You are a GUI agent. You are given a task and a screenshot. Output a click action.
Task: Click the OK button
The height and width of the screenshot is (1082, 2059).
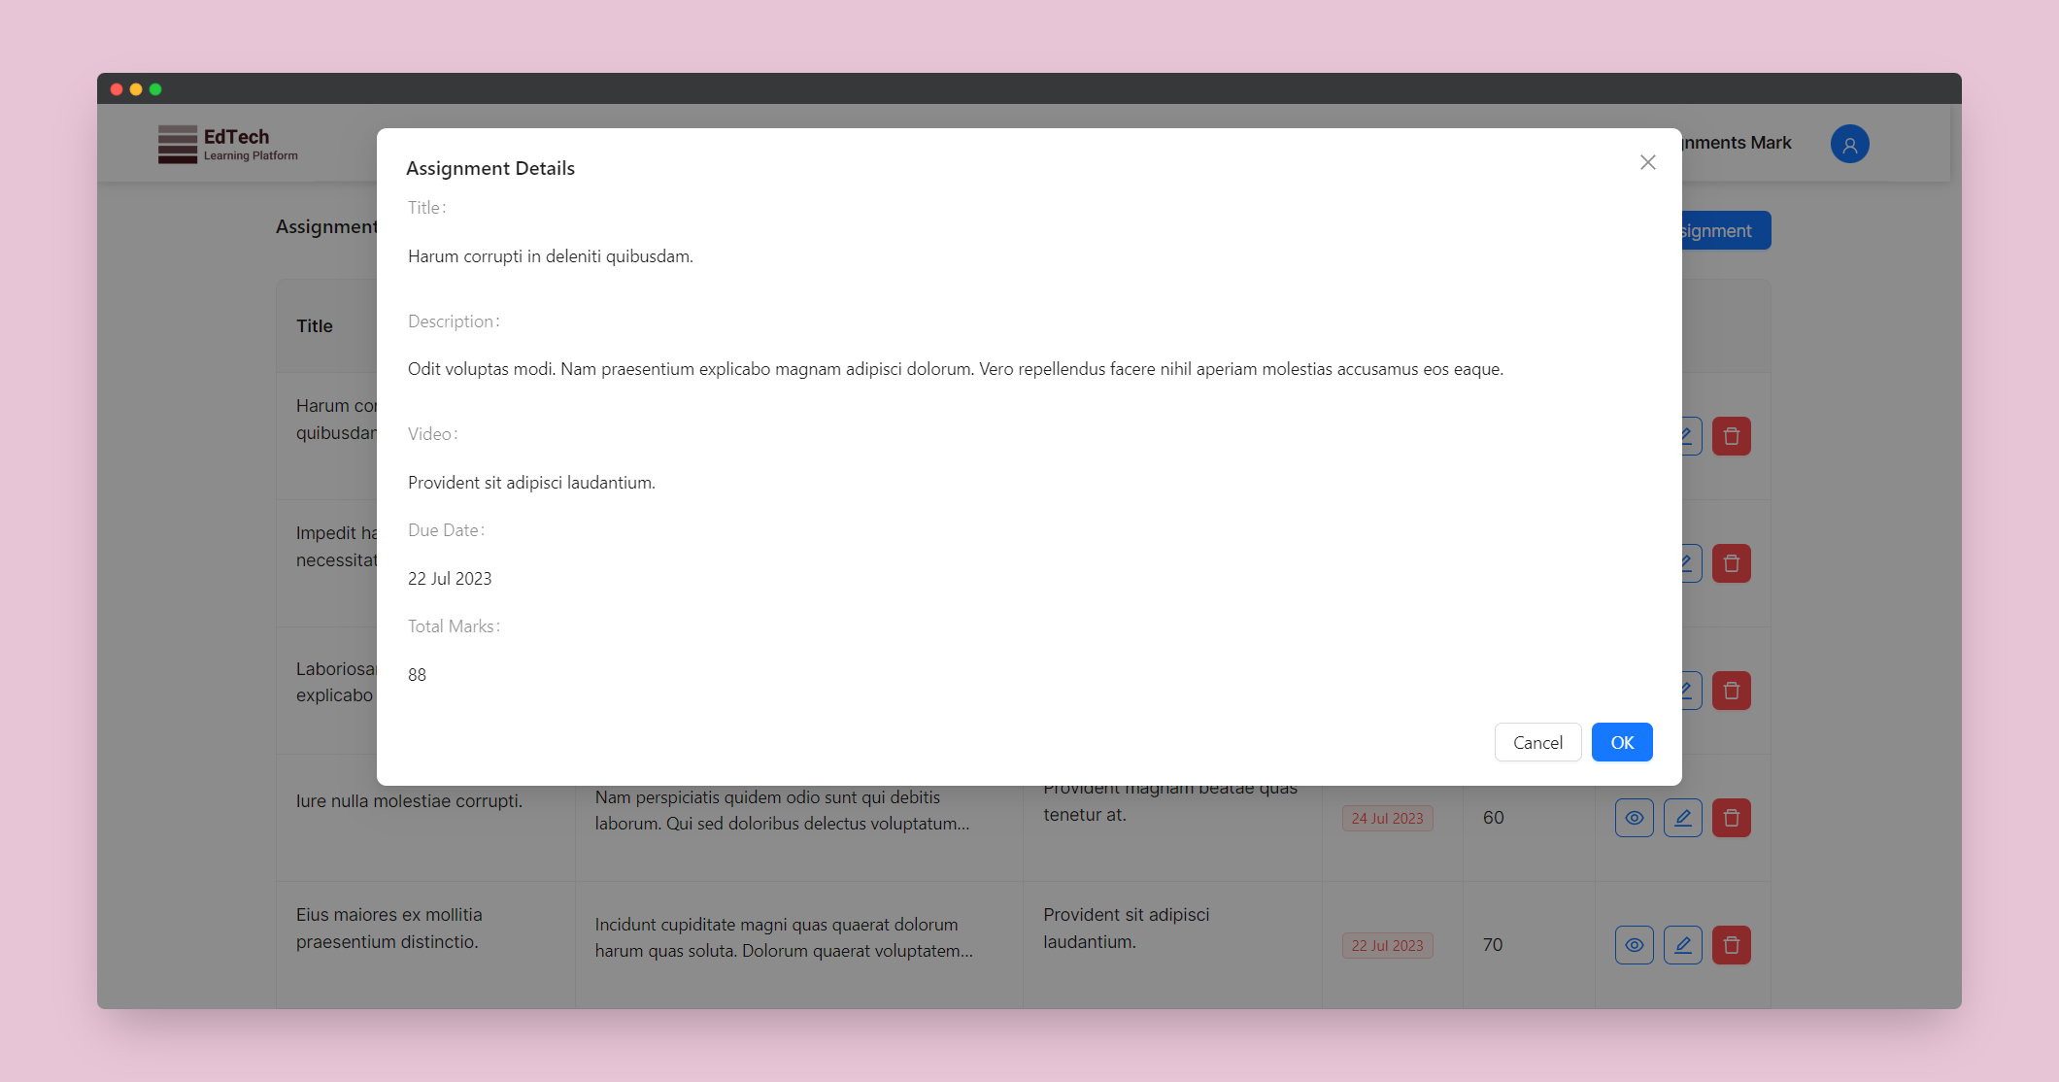pyautogui.click(x=1621, y=742)
